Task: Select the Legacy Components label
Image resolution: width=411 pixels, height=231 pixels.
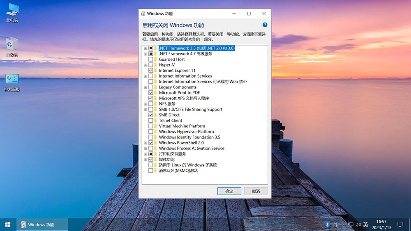Action: point(178,87)
